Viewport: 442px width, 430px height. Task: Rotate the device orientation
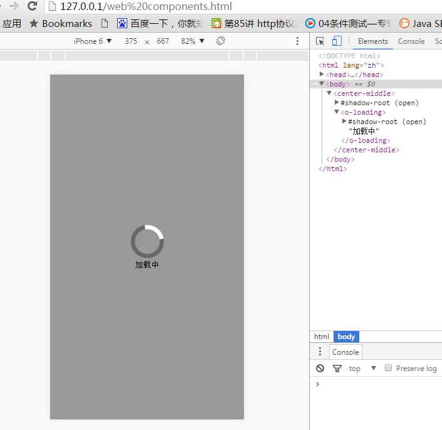click(x=221, y=41)
